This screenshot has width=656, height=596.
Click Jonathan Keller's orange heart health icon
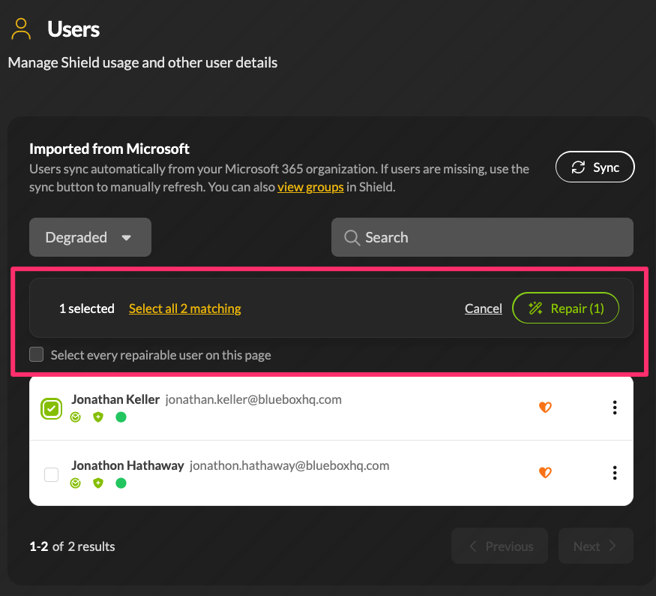point(545,407)
